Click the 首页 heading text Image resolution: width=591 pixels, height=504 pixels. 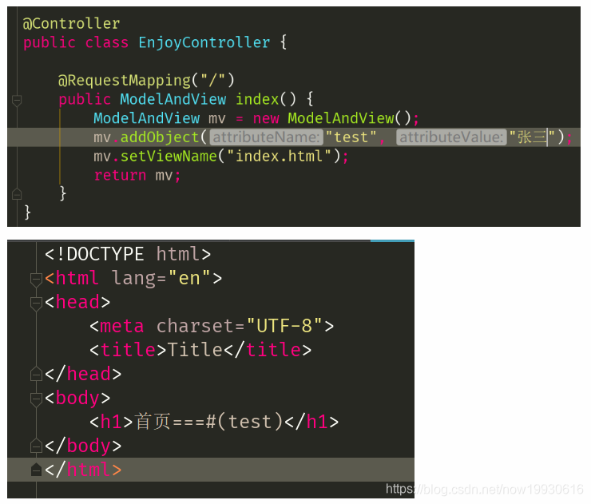pos(153,422)
